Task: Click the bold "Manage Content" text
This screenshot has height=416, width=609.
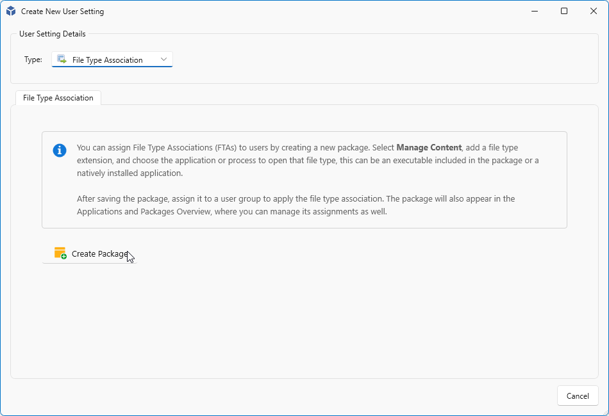Action: pyautogui.click(x=429, y=147)
